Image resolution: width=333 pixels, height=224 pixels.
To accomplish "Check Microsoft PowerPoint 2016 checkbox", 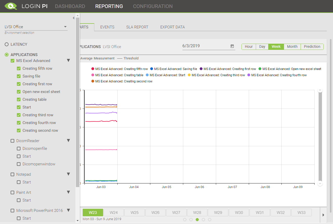I will click(x=12, y=211).
